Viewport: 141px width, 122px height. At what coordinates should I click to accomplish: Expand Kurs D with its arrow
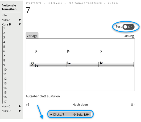coord(20,111)
